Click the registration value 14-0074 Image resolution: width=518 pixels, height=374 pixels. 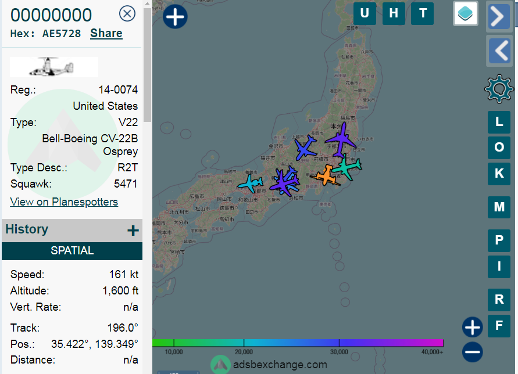coord(118,90)
